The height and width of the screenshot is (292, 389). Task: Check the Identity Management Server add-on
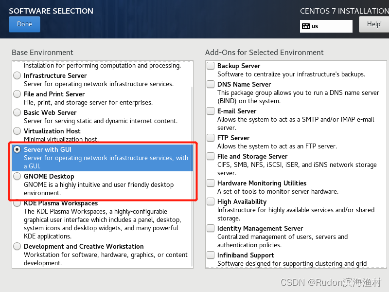coord(211,228)
